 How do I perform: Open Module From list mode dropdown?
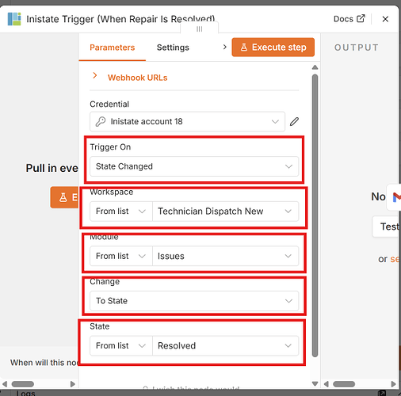click(121, 256)
